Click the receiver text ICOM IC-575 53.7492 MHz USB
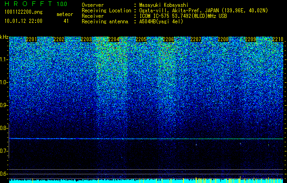The height and width of the screenshot is (183, 287). (183, 16)
